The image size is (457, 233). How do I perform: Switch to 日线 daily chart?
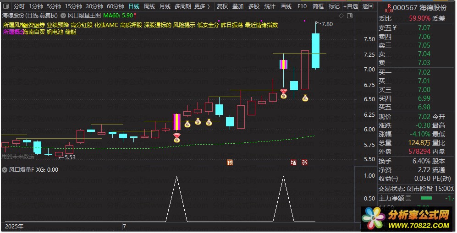tap(134, 6)
